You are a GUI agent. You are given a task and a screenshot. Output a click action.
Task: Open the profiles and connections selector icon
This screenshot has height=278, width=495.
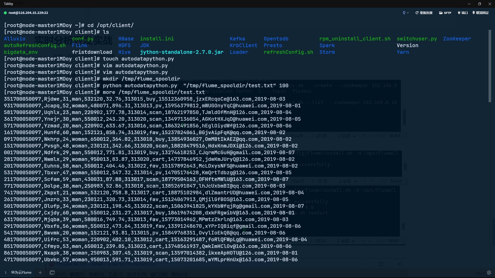tap(52, 272)
